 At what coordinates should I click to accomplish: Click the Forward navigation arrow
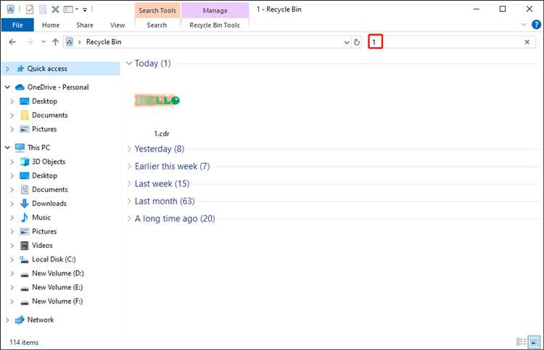(30, 42)
